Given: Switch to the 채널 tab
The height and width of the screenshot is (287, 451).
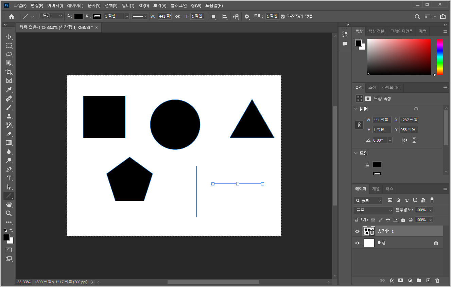Looking at the screenshot, I should [x=376, y=189].
